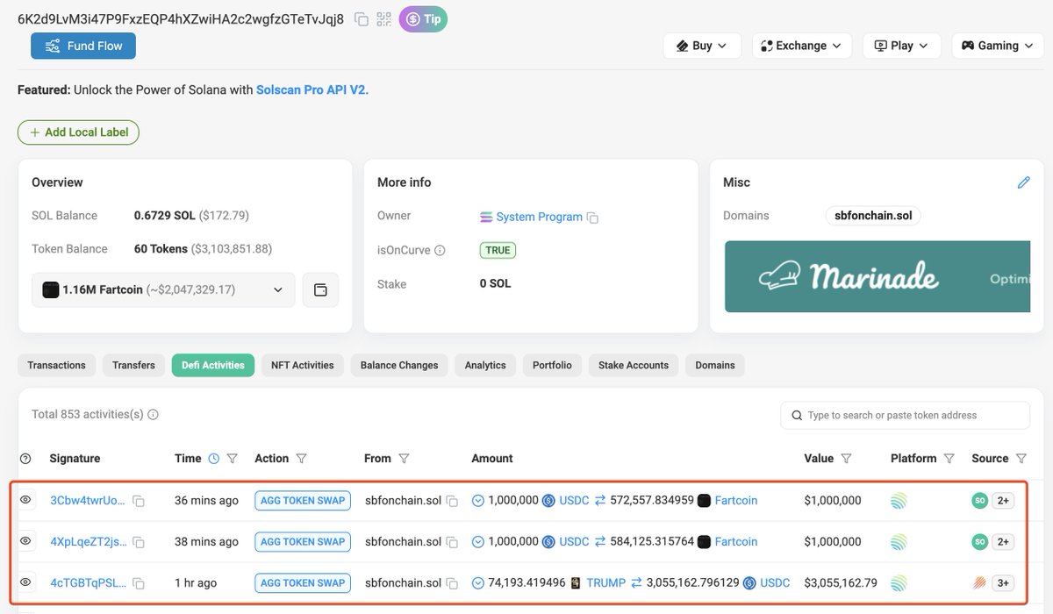Expand swap details for 572,557.834959 Fartcoin row
Screen dimensions: 1053x614
click(478, 501)
